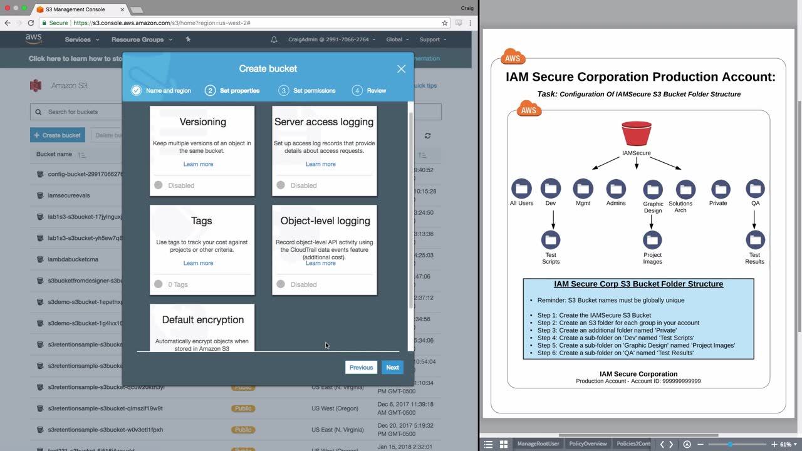This screenshot has height=451, width=802.
Task: Open the grid view icon in the diagram app
Action: coord(503,444)
